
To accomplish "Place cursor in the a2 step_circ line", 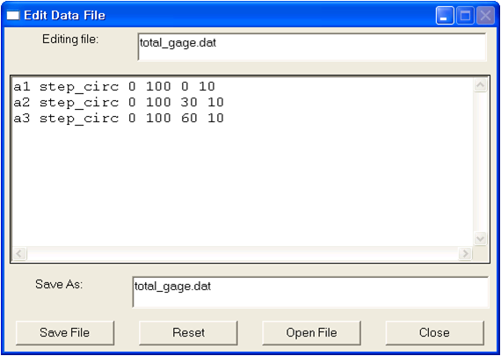I will [119, 102].
